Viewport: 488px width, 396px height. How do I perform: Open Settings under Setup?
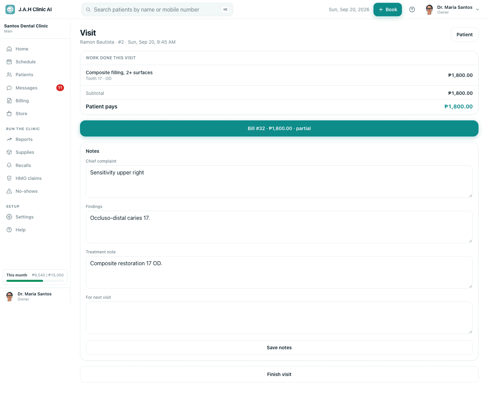pos(35,217)
